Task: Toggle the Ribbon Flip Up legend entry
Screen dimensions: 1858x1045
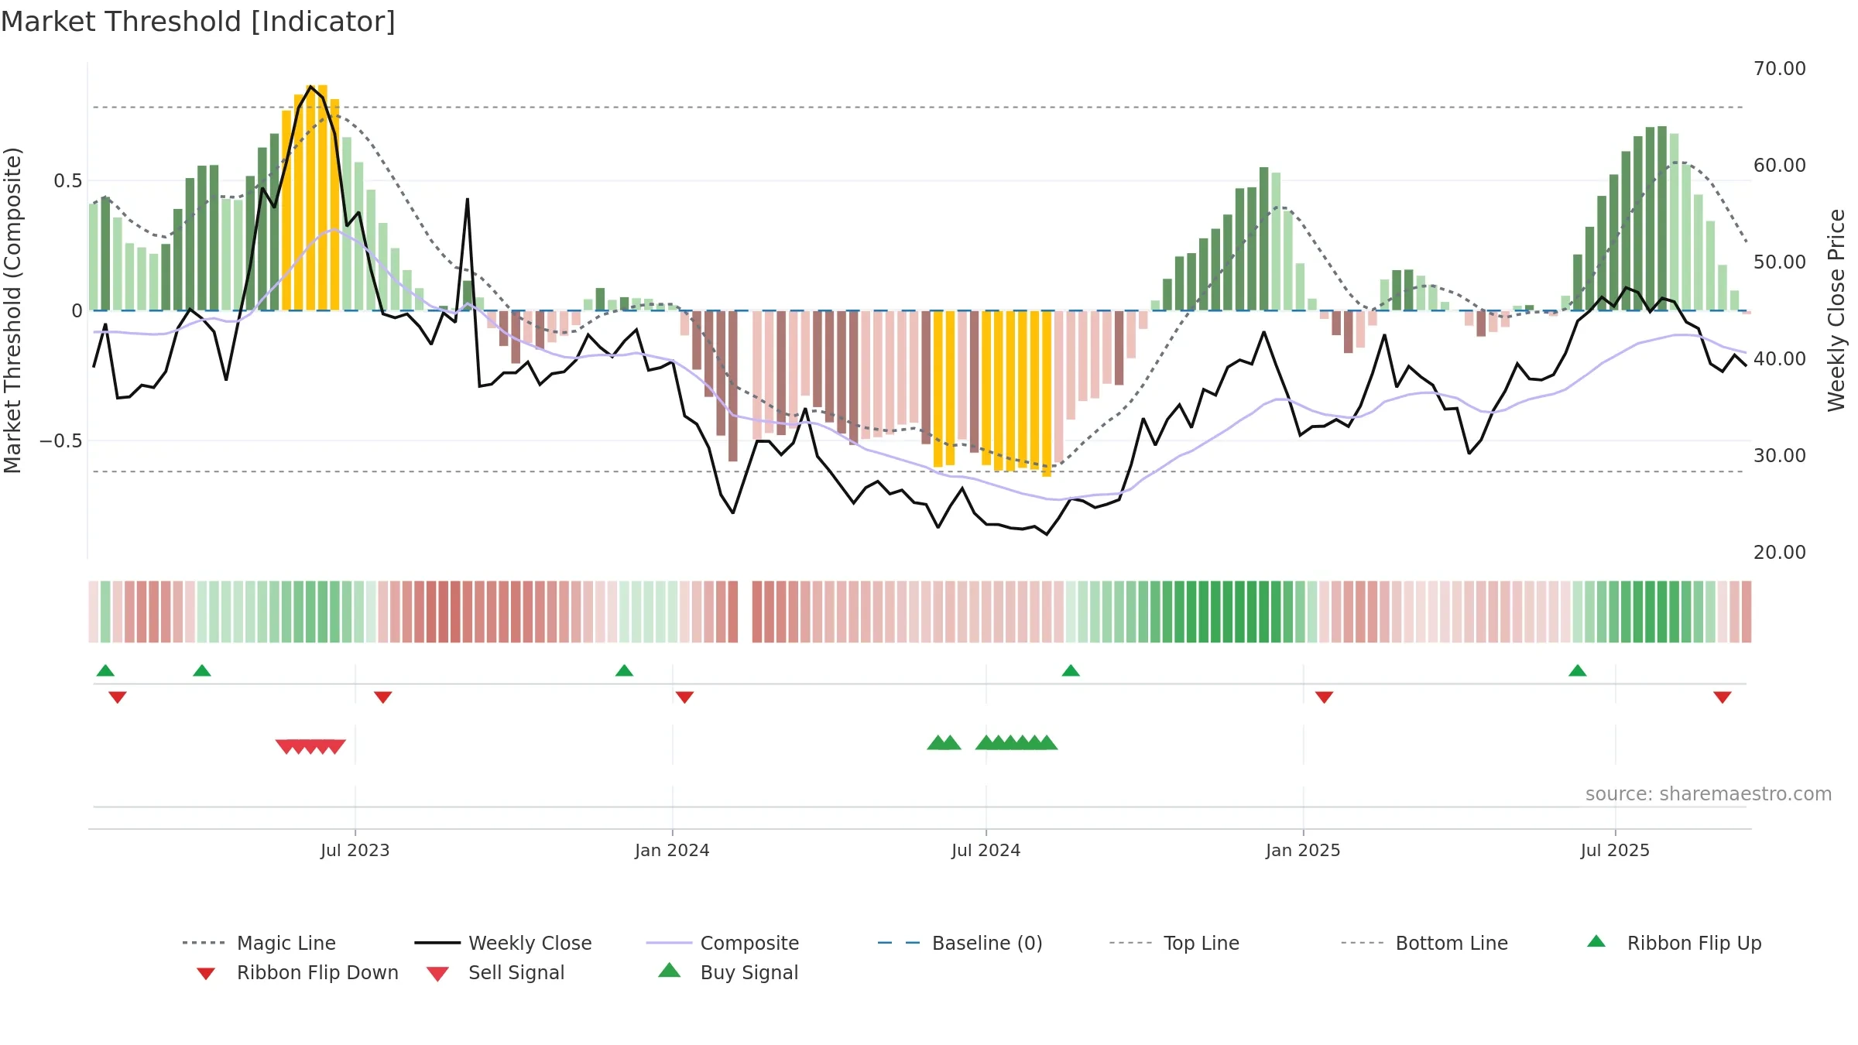Action: [1674, 943]
